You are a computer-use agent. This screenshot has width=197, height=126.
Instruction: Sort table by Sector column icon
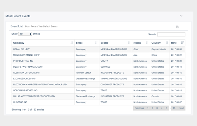(129, 43)
